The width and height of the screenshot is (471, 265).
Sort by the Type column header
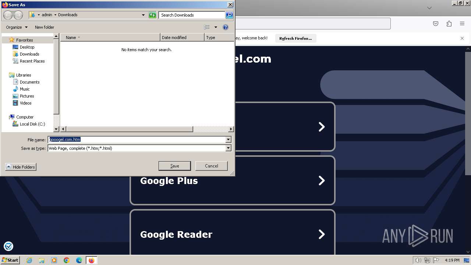click(219, 38)
